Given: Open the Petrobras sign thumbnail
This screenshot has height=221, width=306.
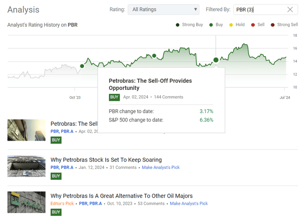Looking at the screenshot, I should point(27,202).
